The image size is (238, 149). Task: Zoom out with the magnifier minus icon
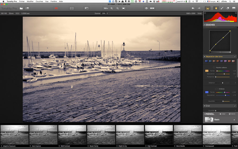coord(117,8)
